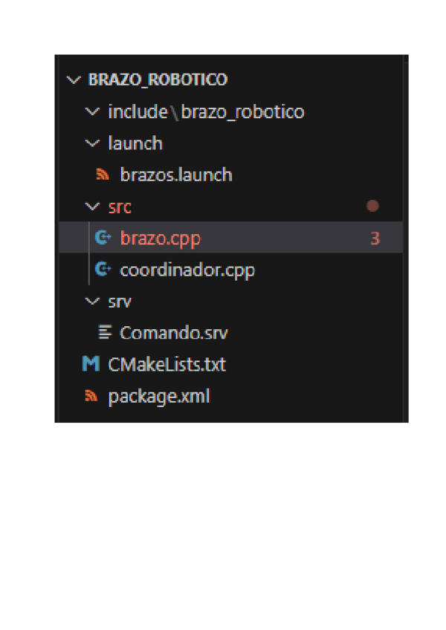Collapse the BRAZO_ROBOTICO root section
The image size is (446, 630).
click(73, 79)
